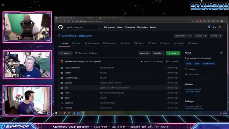Open the azure-functions topic tag

coord(208,64)
